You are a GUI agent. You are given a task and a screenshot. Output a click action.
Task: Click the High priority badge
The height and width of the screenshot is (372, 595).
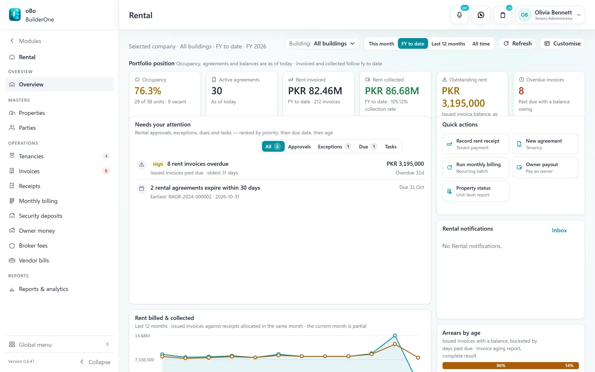[158, 164]
